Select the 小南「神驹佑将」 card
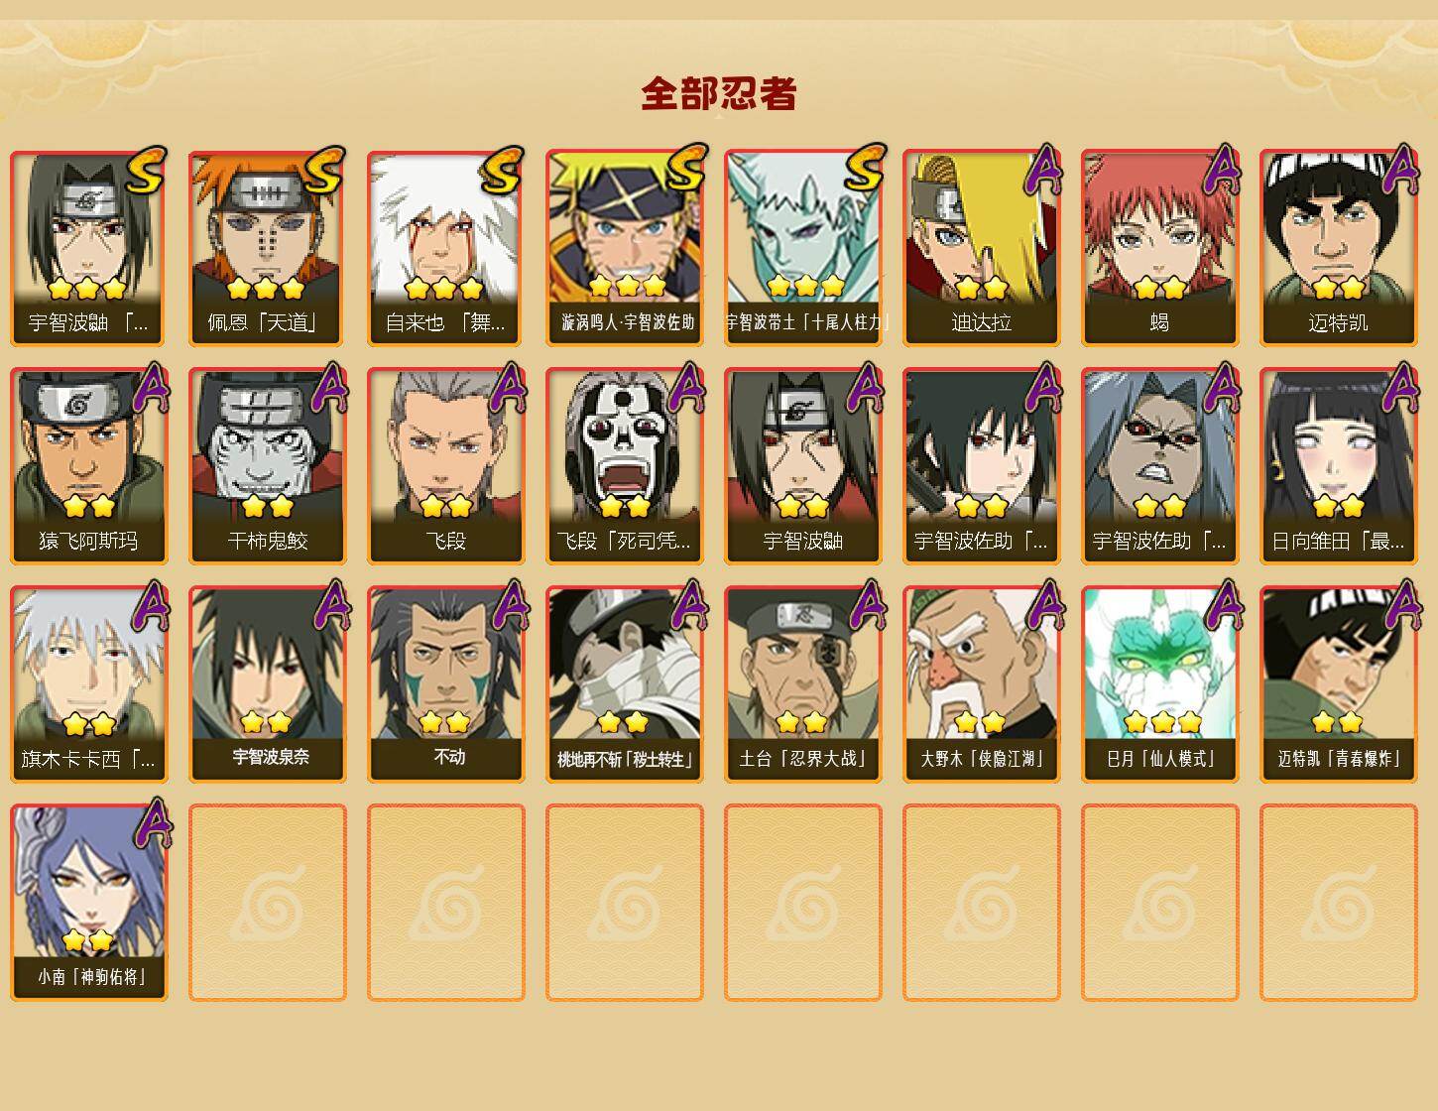This screenshot has height=1111, width=1438. (89, 903)
